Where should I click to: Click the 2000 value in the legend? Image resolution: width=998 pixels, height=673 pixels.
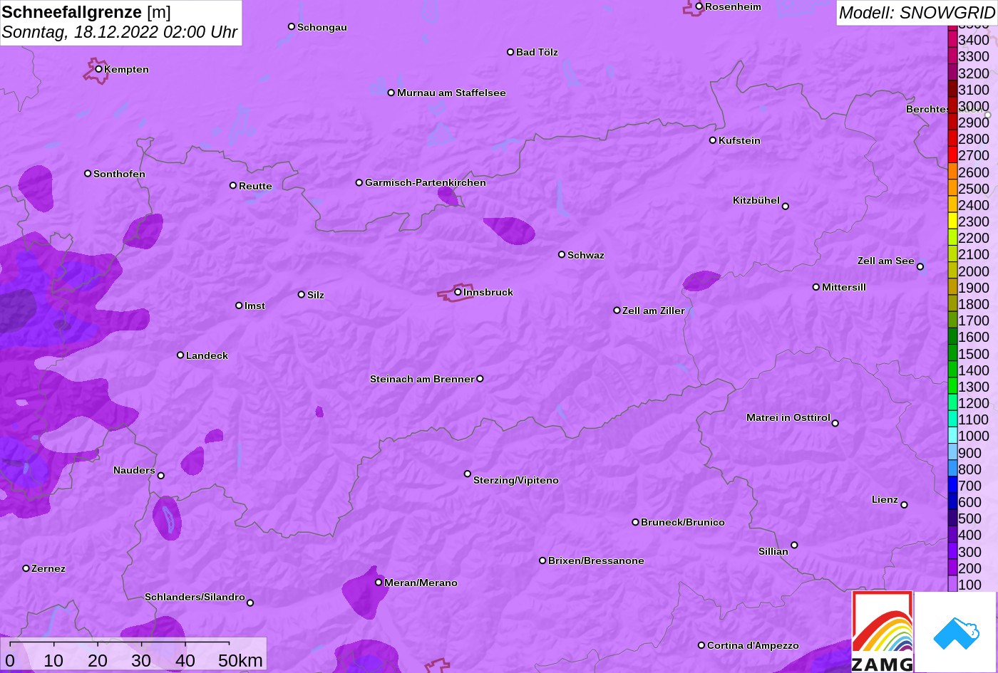974,271
